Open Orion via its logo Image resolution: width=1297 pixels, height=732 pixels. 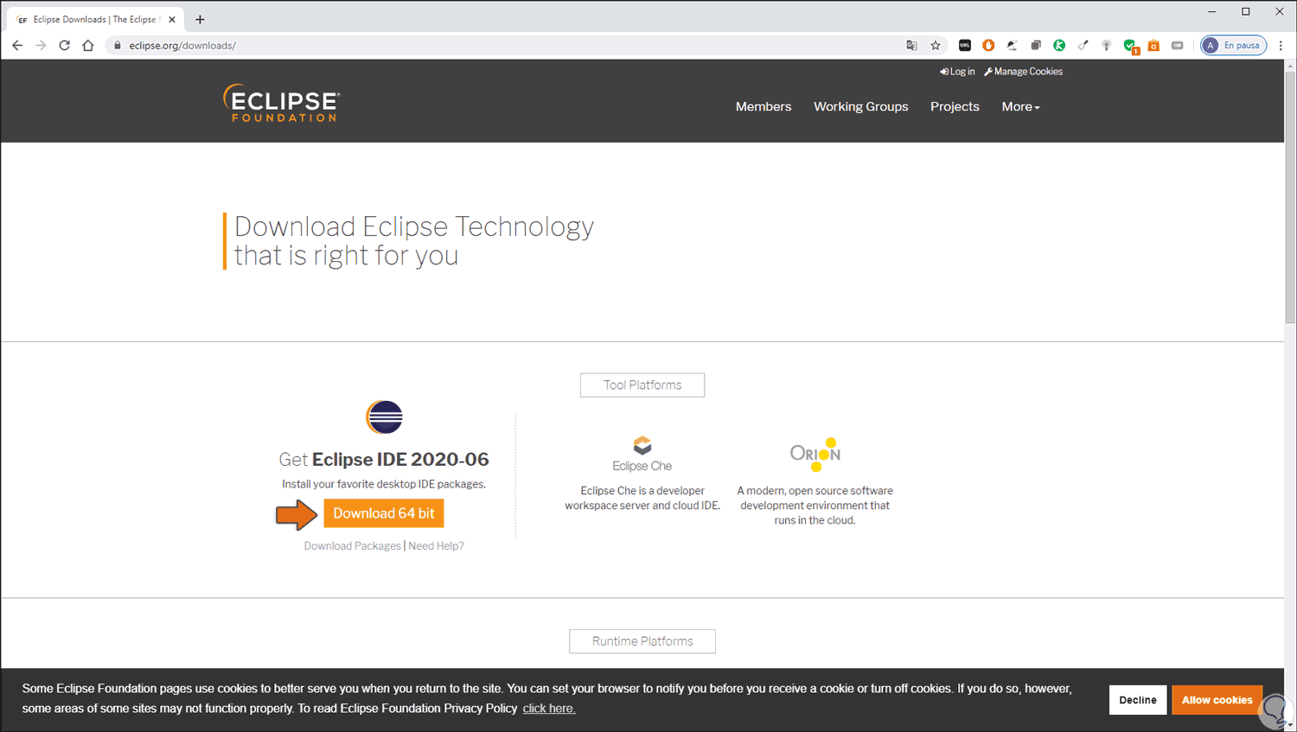[x=815, y=454]
